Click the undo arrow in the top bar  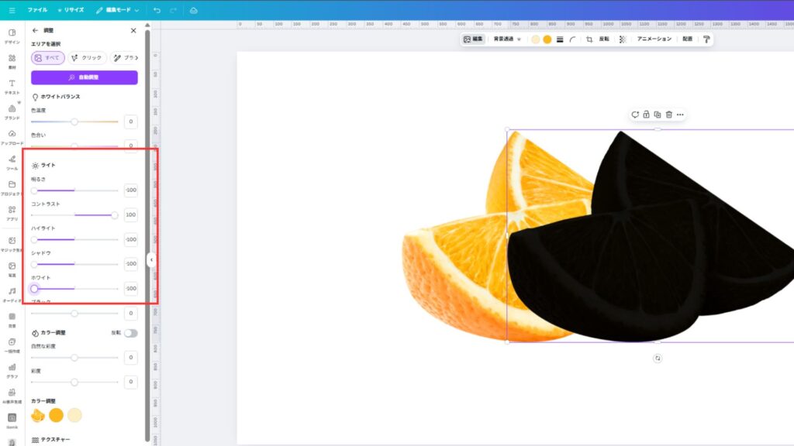[x=157, y=10]
